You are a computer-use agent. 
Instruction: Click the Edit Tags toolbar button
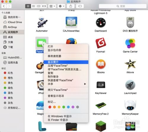[x=80, y=6]
